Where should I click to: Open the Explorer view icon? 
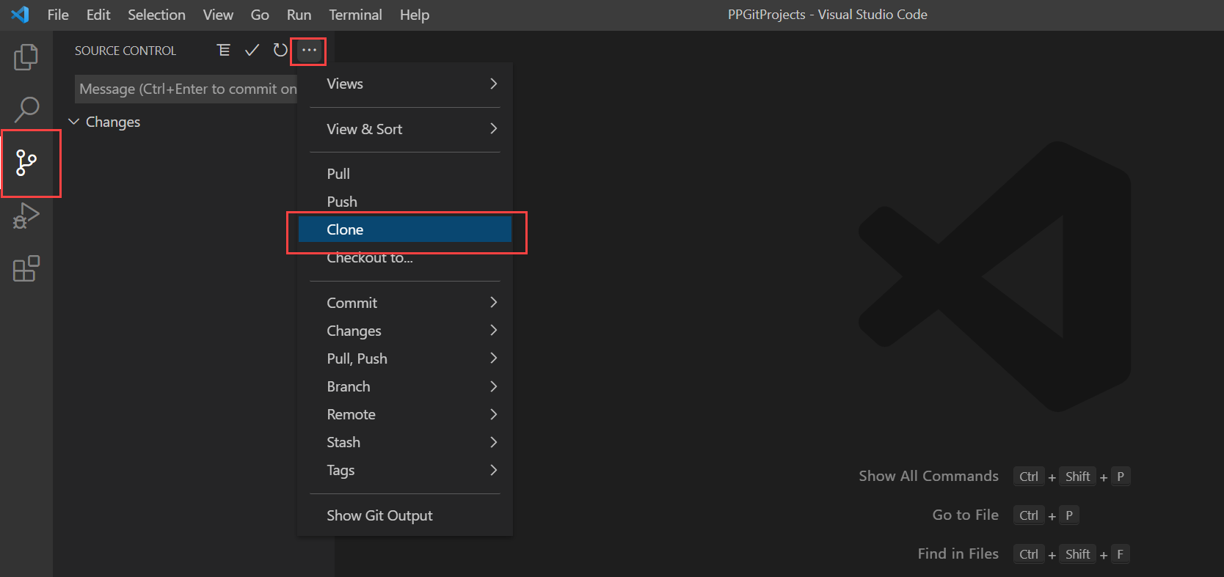[x=26, y=57]
